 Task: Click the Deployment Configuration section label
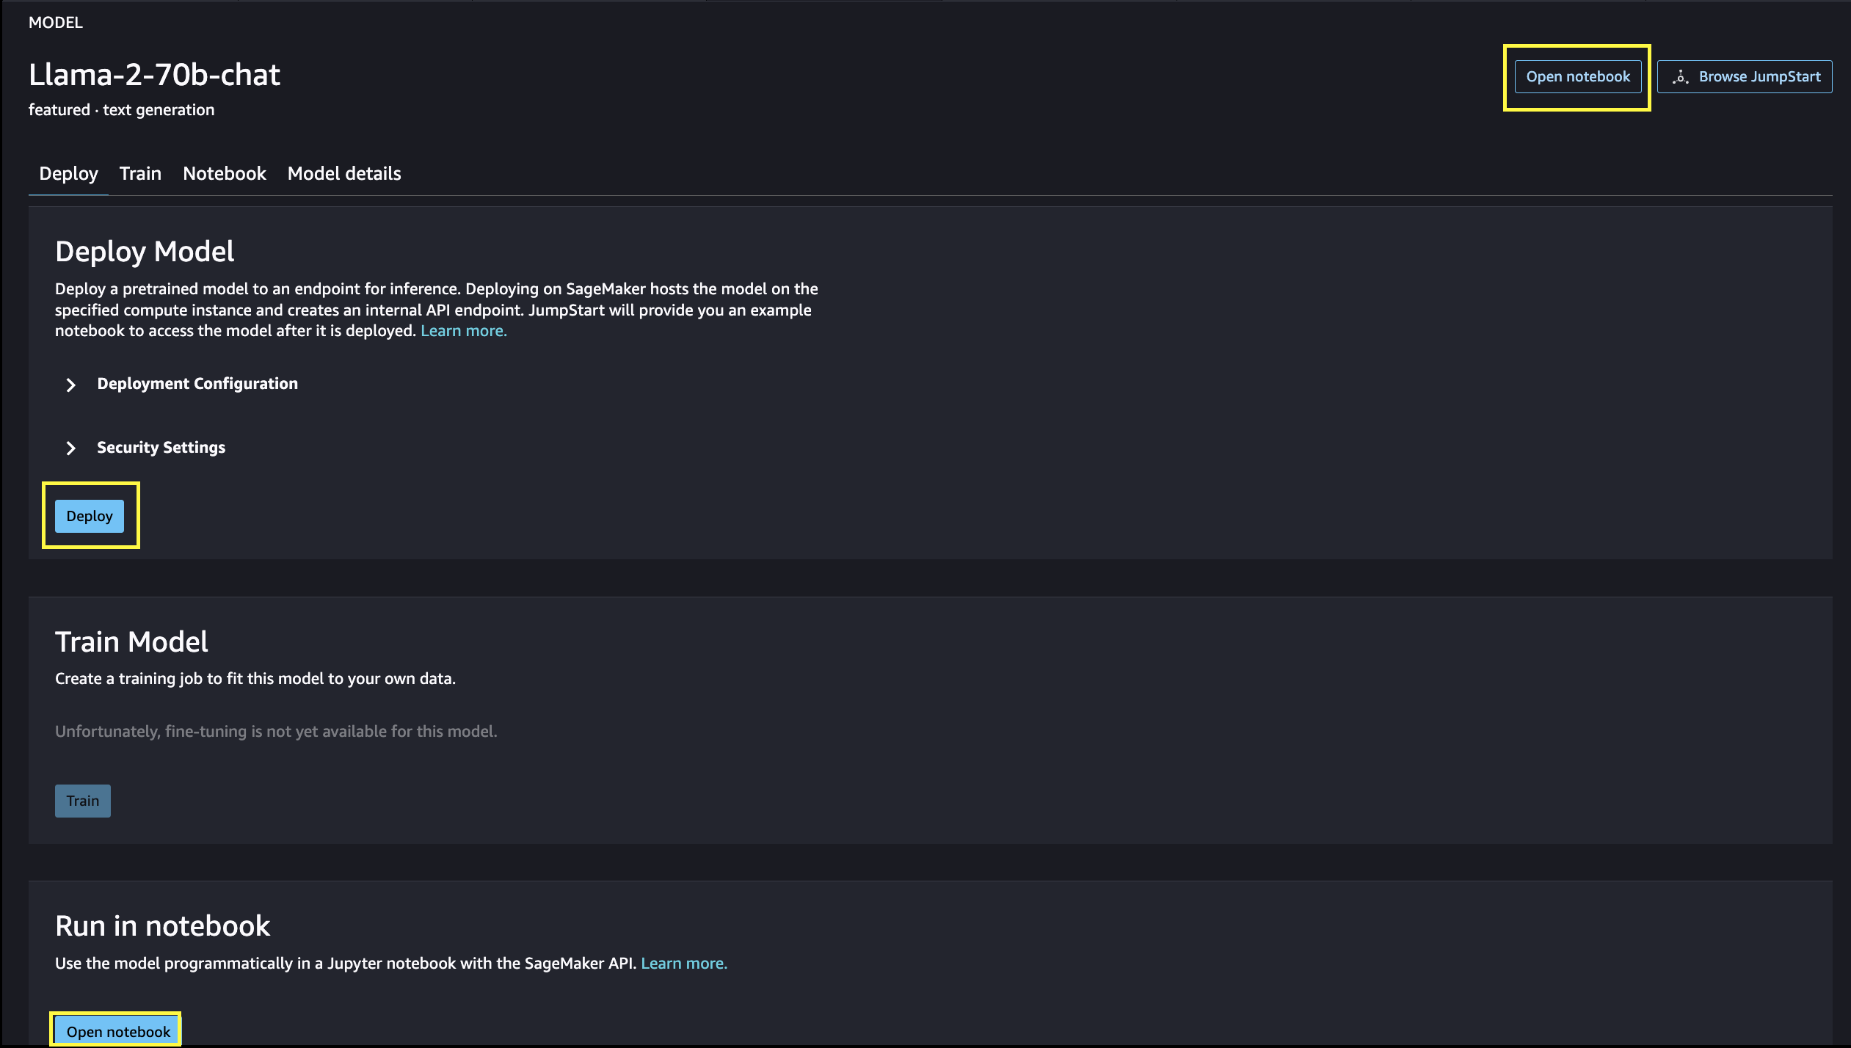coord(197,384)
